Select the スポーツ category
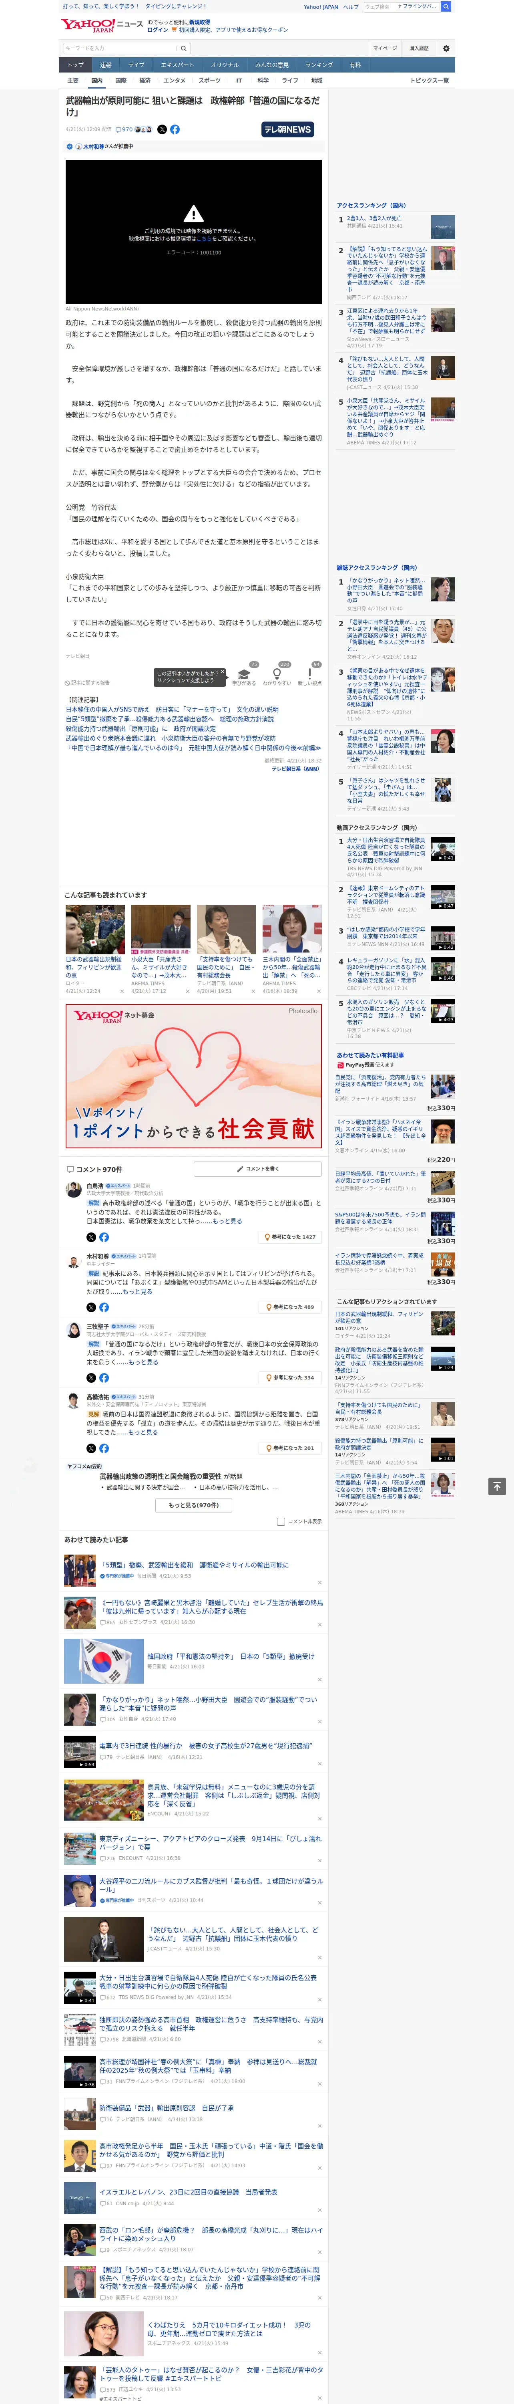This screenshot has width=514, height=2404. 210,80
